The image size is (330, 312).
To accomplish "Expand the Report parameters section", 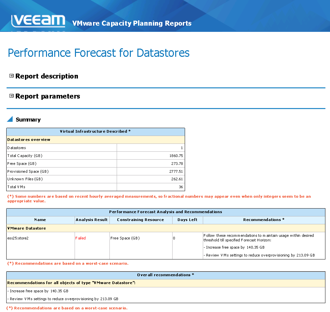I will click(12, 96).
